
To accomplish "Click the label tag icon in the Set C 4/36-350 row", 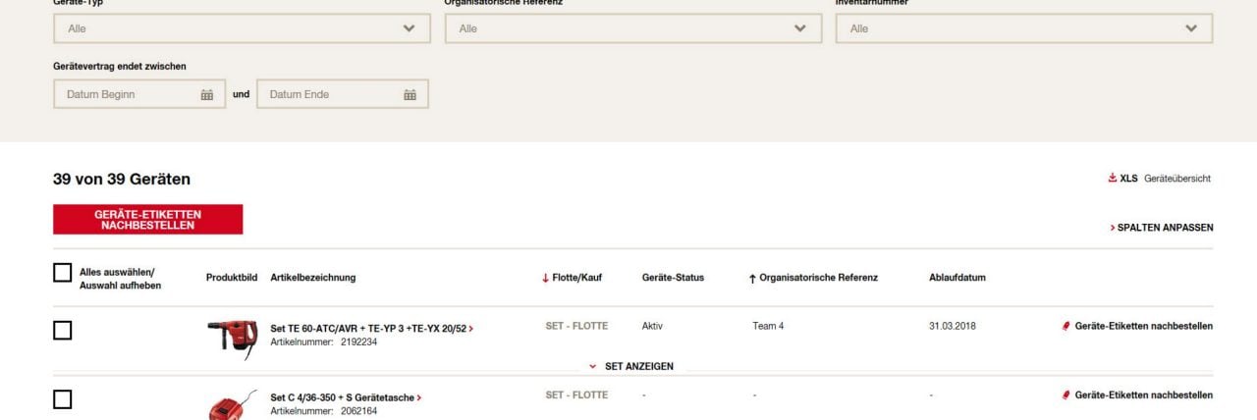I will pyautogui.click(x=1066, y=394).
